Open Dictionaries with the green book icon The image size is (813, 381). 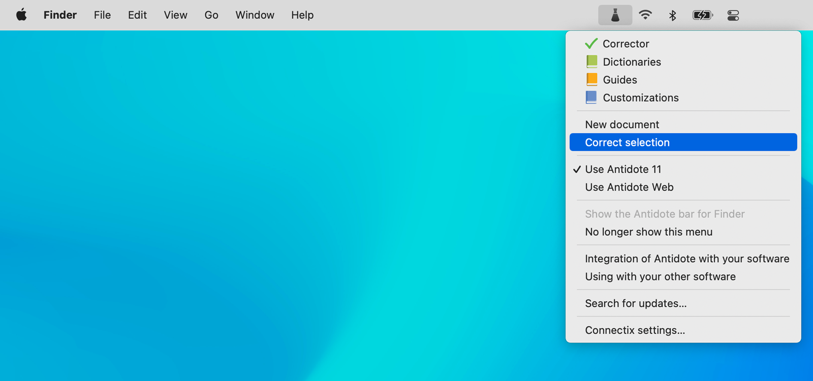631,62
